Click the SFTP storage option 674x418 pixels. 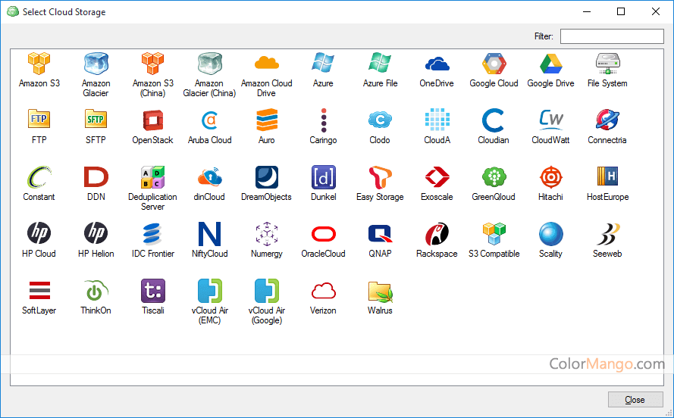pos(96,120)
